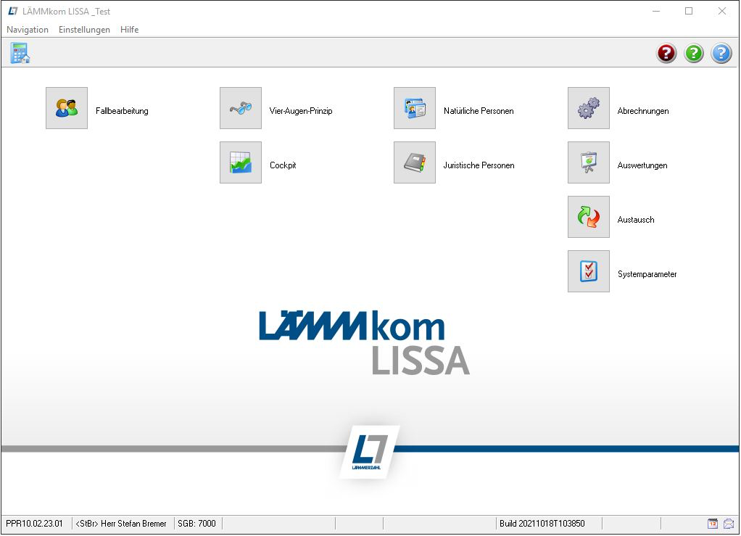Click the LÄMMkom app icon in title bar
The height and width of the screenshot is (536, 741).
coord(13,11)
